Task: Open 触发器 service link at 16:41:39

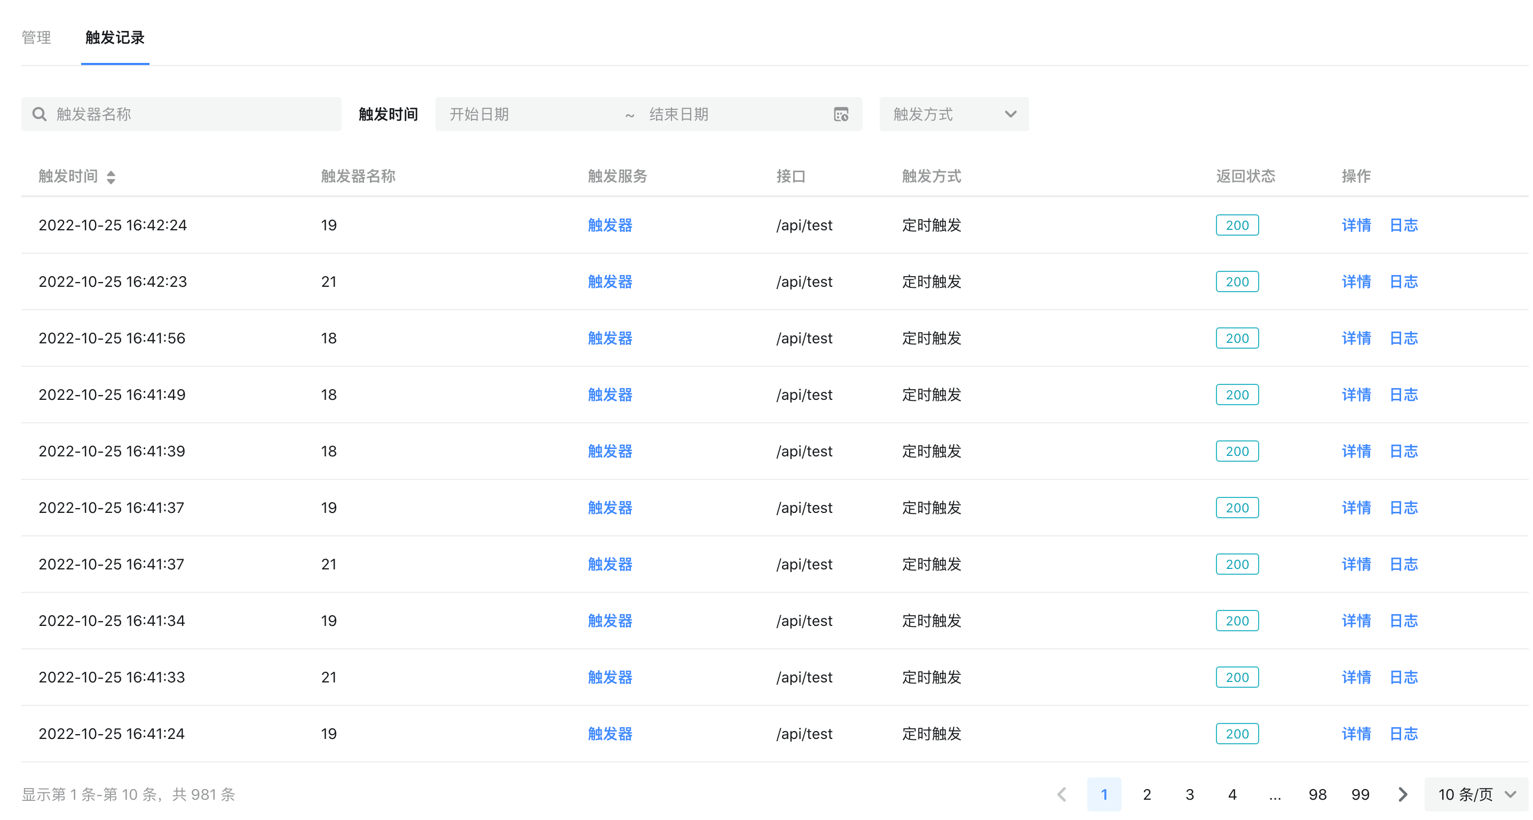Action: [x=610, y=452]
